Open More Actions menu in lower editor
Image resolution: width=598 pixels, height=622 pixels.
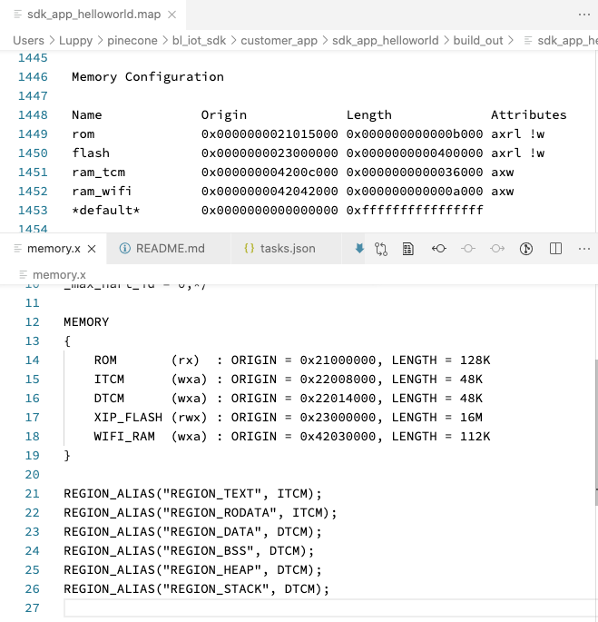click(x=584, y=248)
